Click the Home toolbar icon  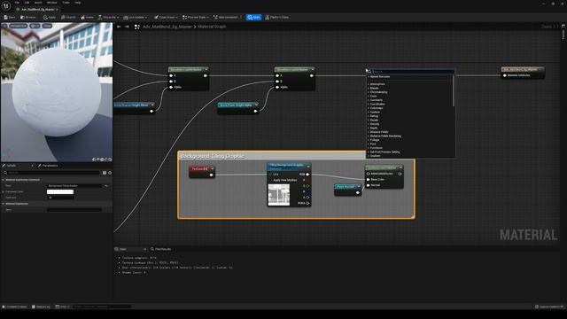(x=87, y=18)
